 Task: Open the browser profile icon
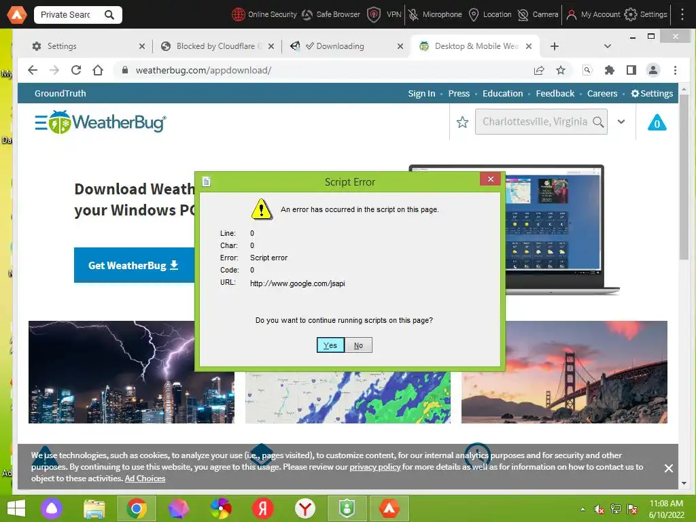(x=653, y=70)
